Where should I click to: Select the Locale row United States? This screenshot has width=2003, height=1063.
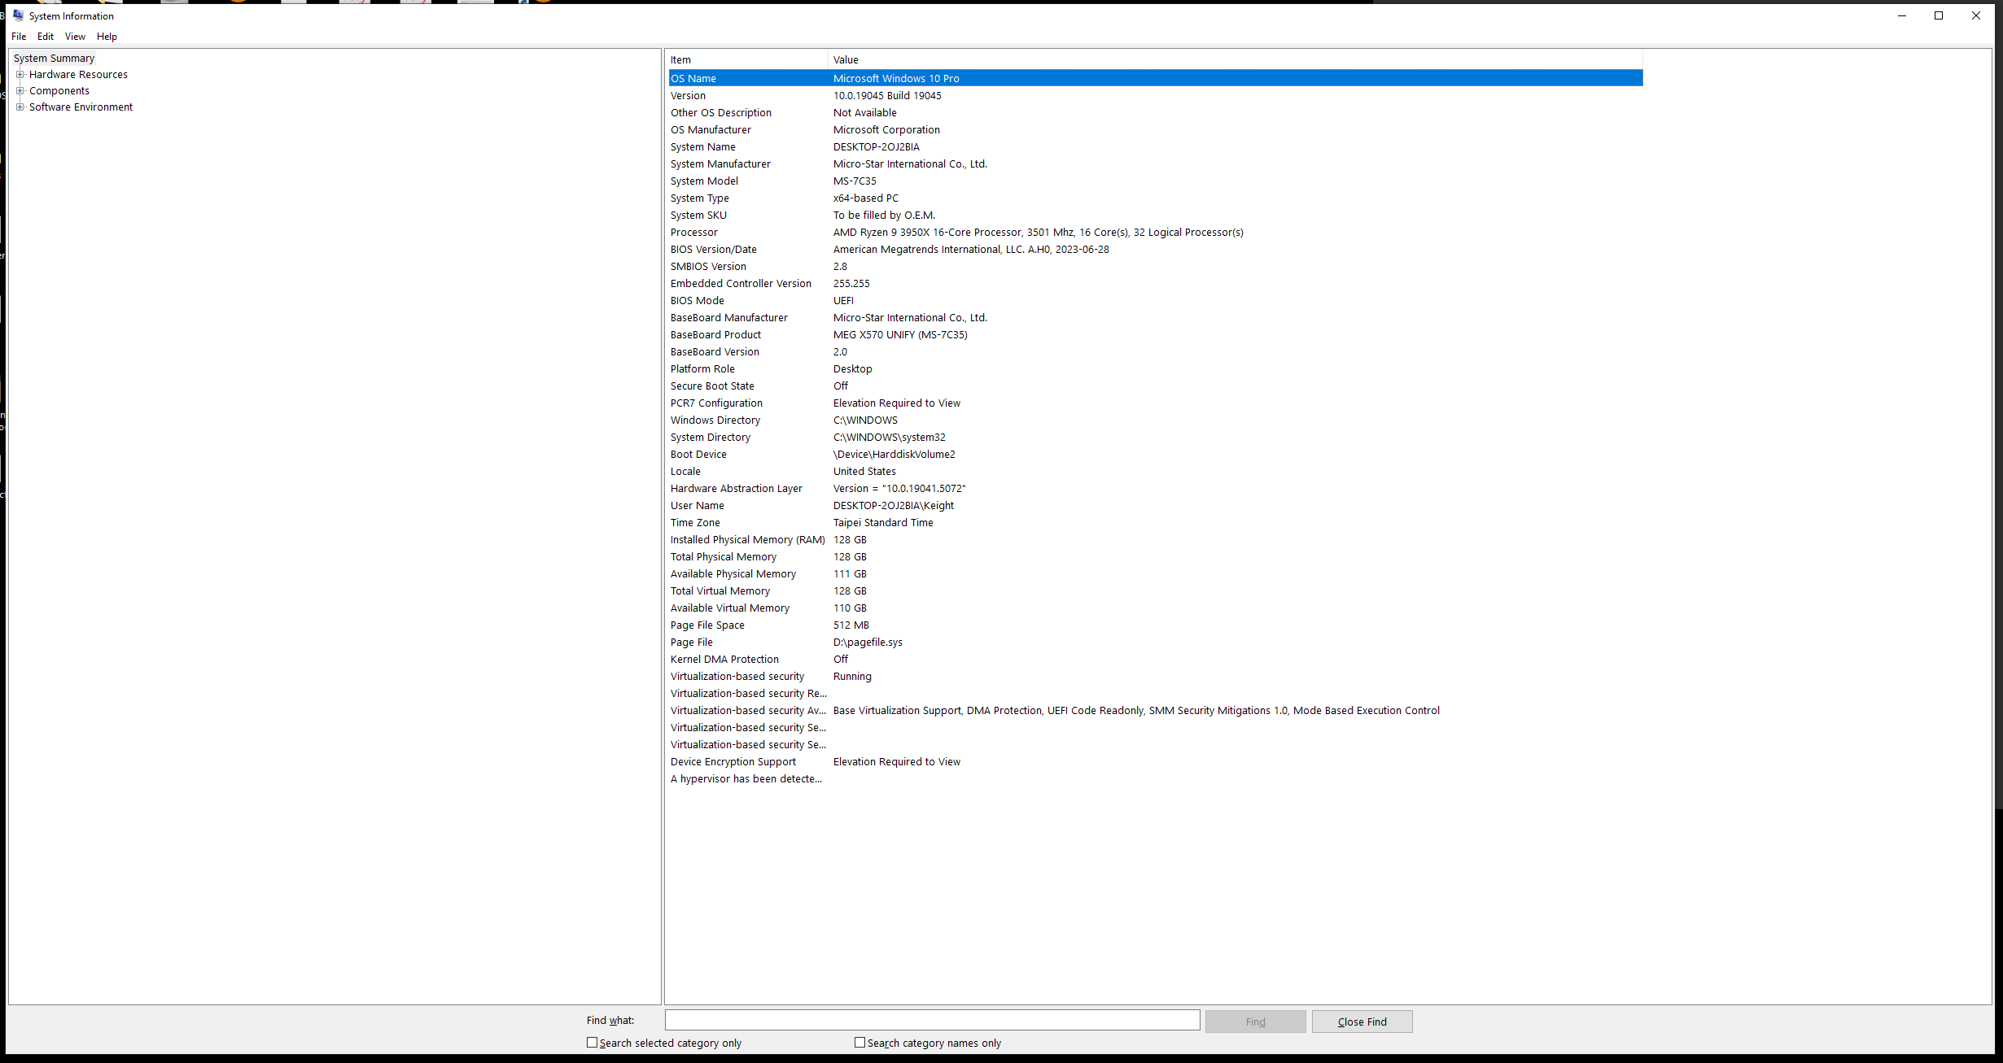(1155, 472)
